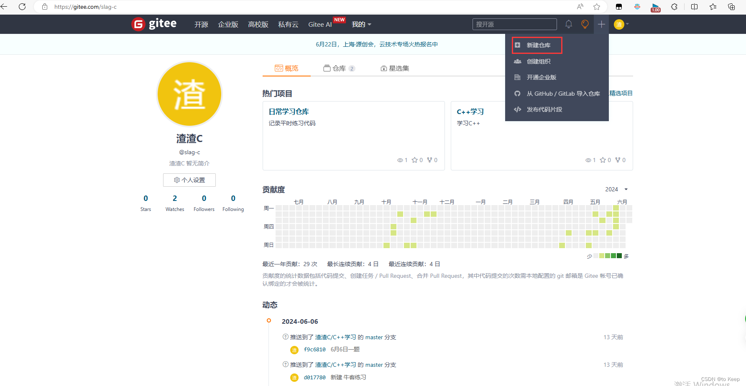Click the 2024-06-06 activity date
Image resolution: width=746 pixels, height=386 pixels.
(300, 321)
